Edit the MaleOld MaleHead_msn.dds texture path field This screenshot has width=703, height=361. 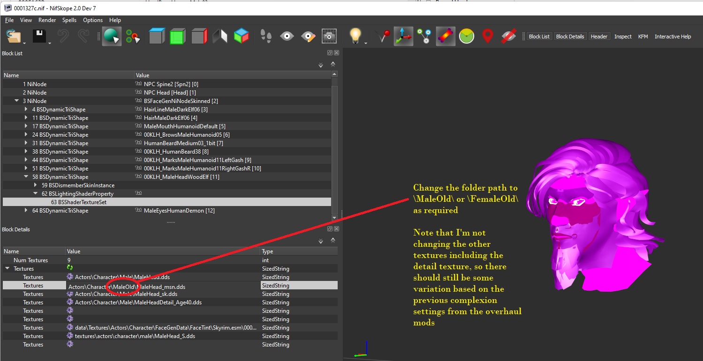(163, 286)
